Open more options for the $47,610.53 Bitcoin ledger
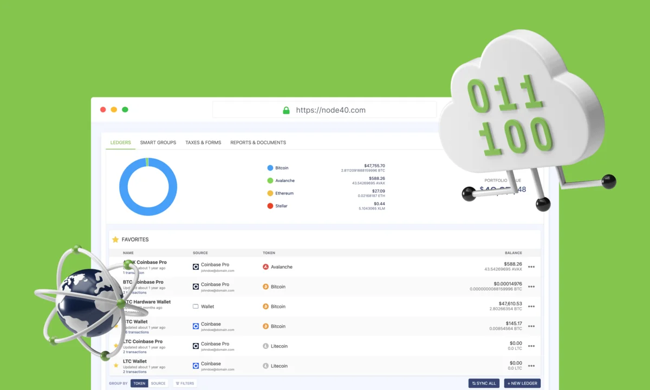Screen dimensions: 650x390 click(531, 307)
